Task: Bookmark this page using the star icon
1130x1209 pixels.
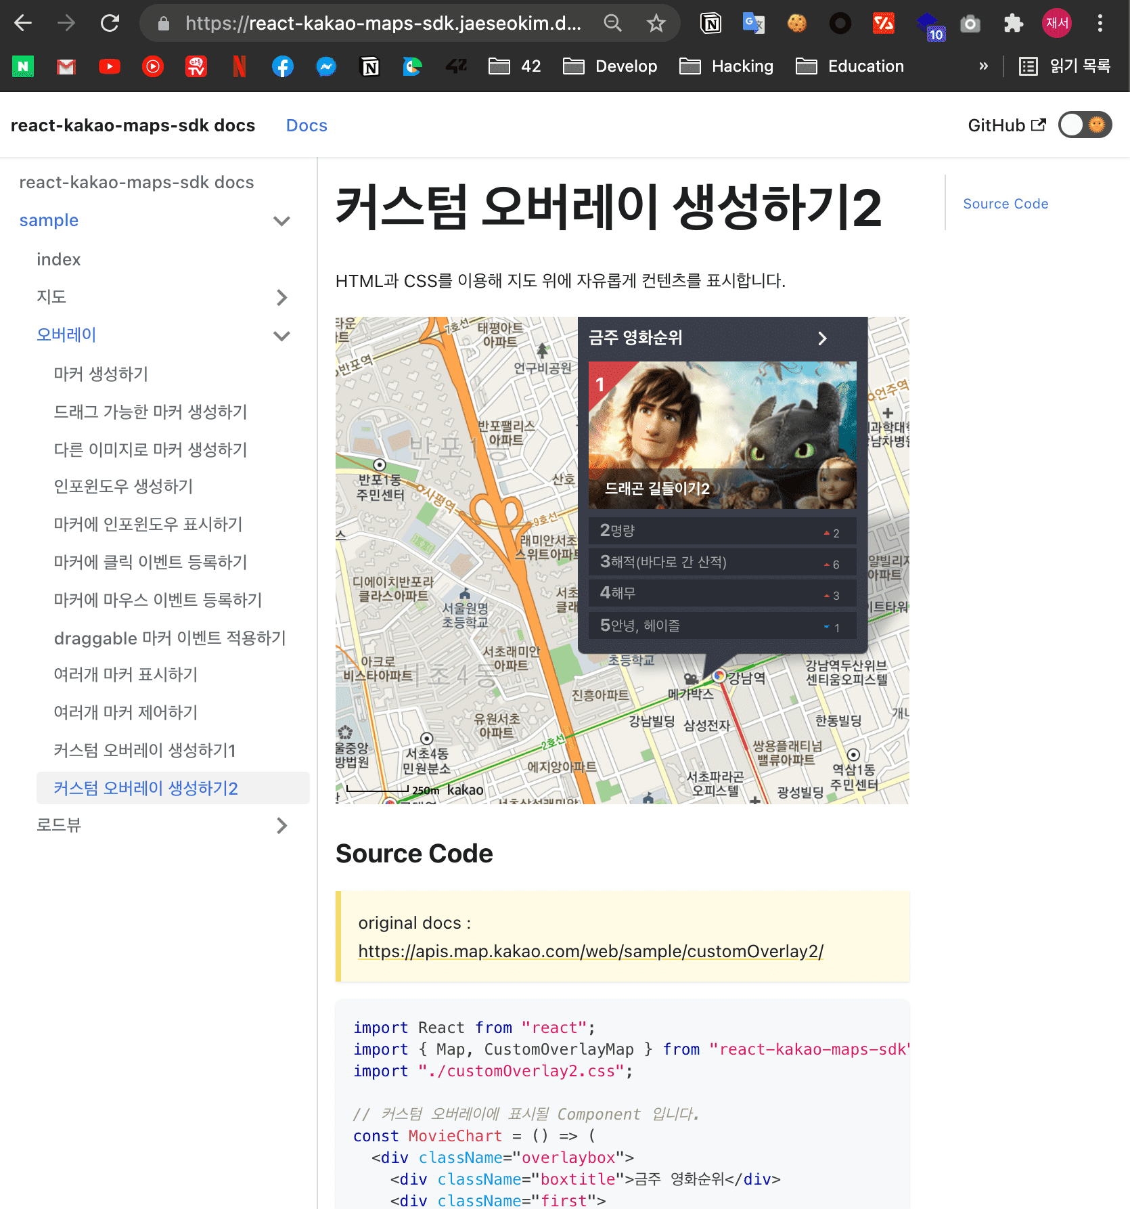Action: (656, 22)
